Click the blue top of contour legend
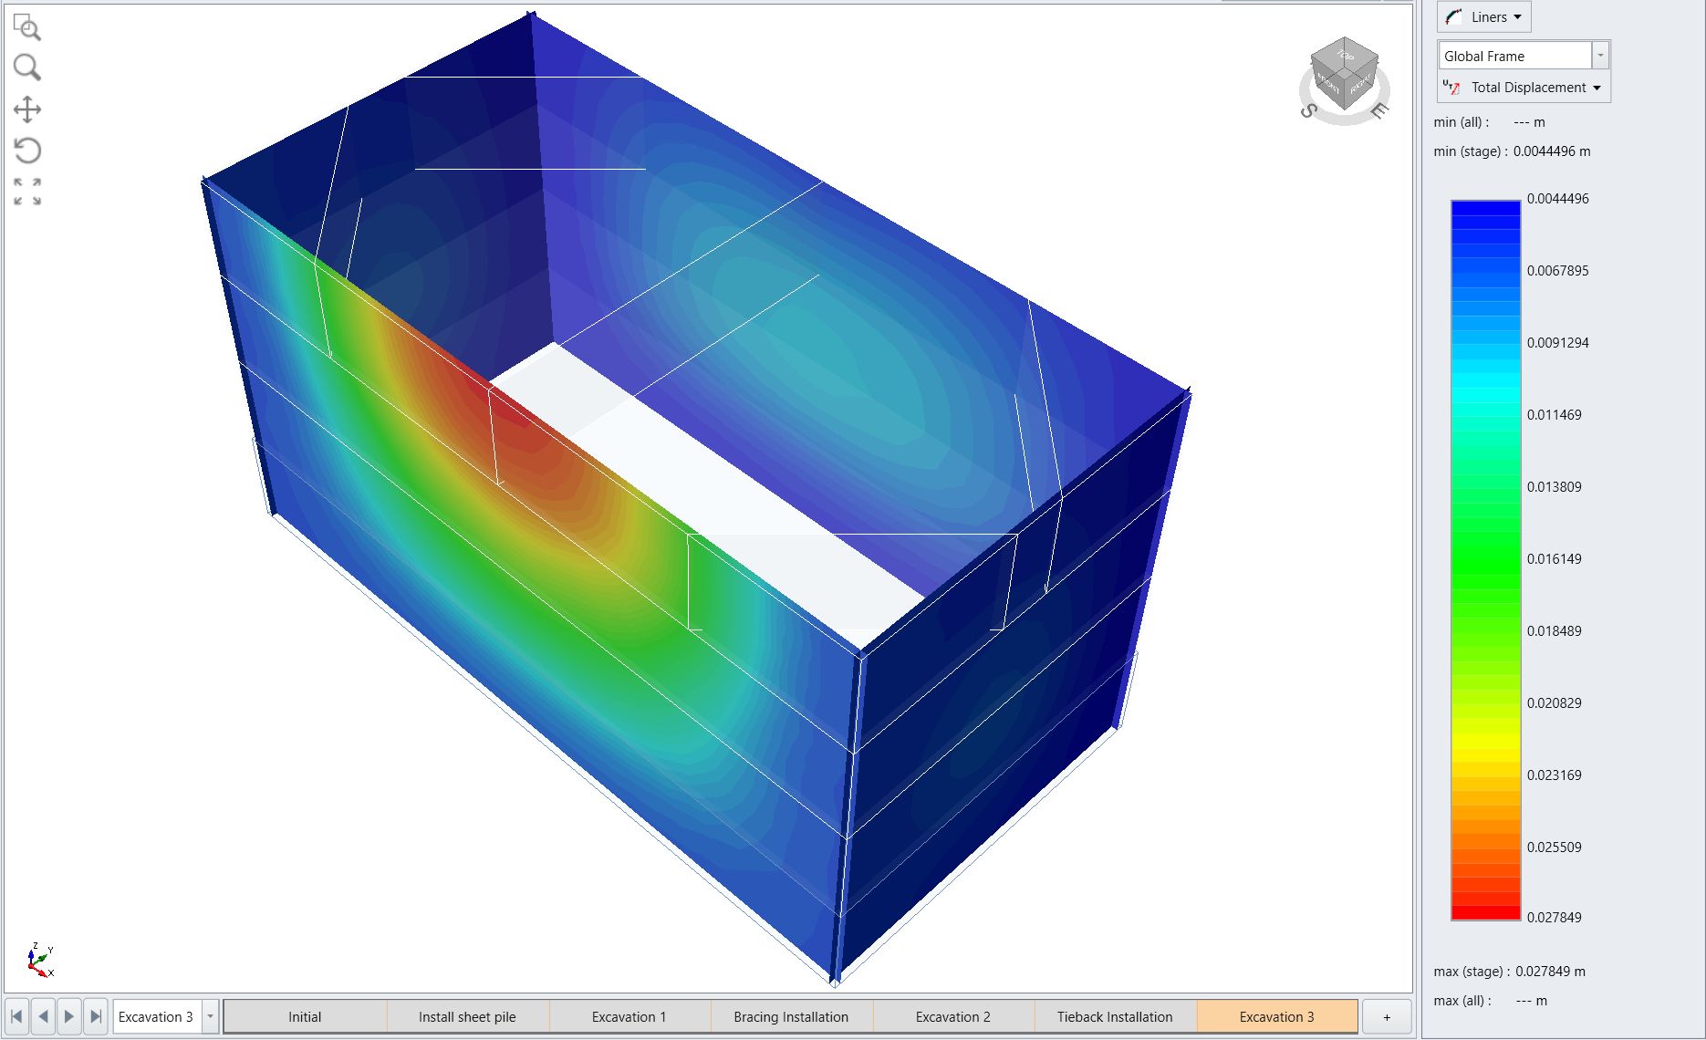 click(x=1486, y=210)
